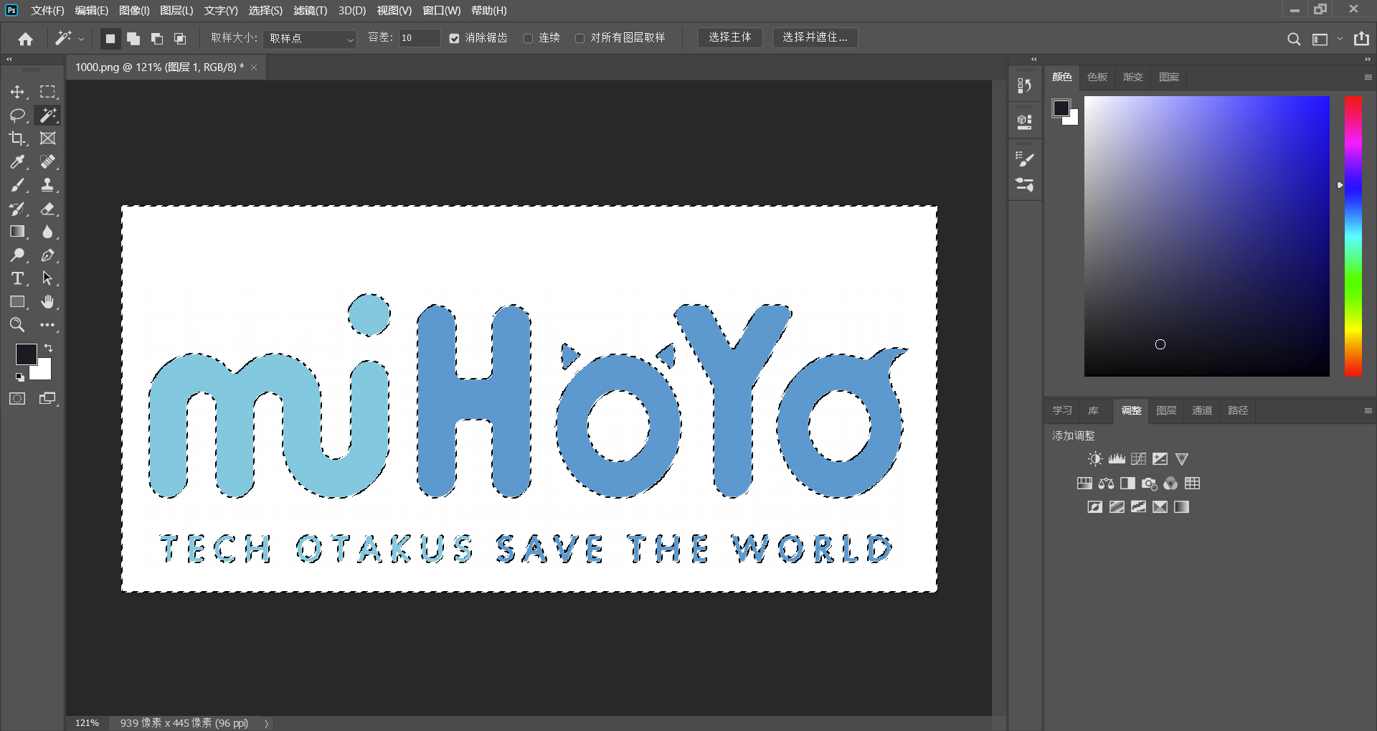Viewport: 1377px width, 731px height.
Task: Switch to the 通道 channels tab
Action: coord(1202,411)
